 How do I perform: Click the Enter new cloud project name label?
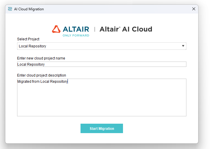click(41, 58)
